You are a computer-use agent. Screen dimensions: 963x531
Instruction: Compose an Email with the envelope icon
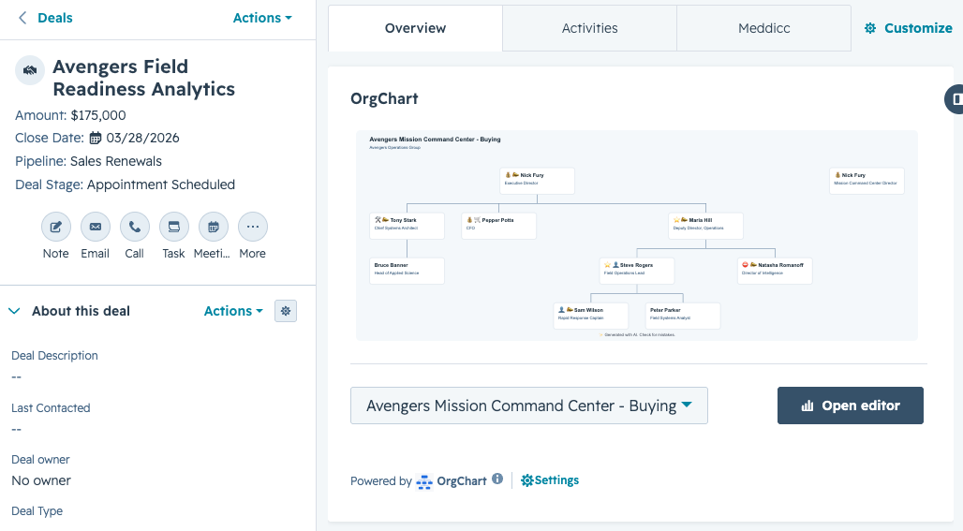96,228
